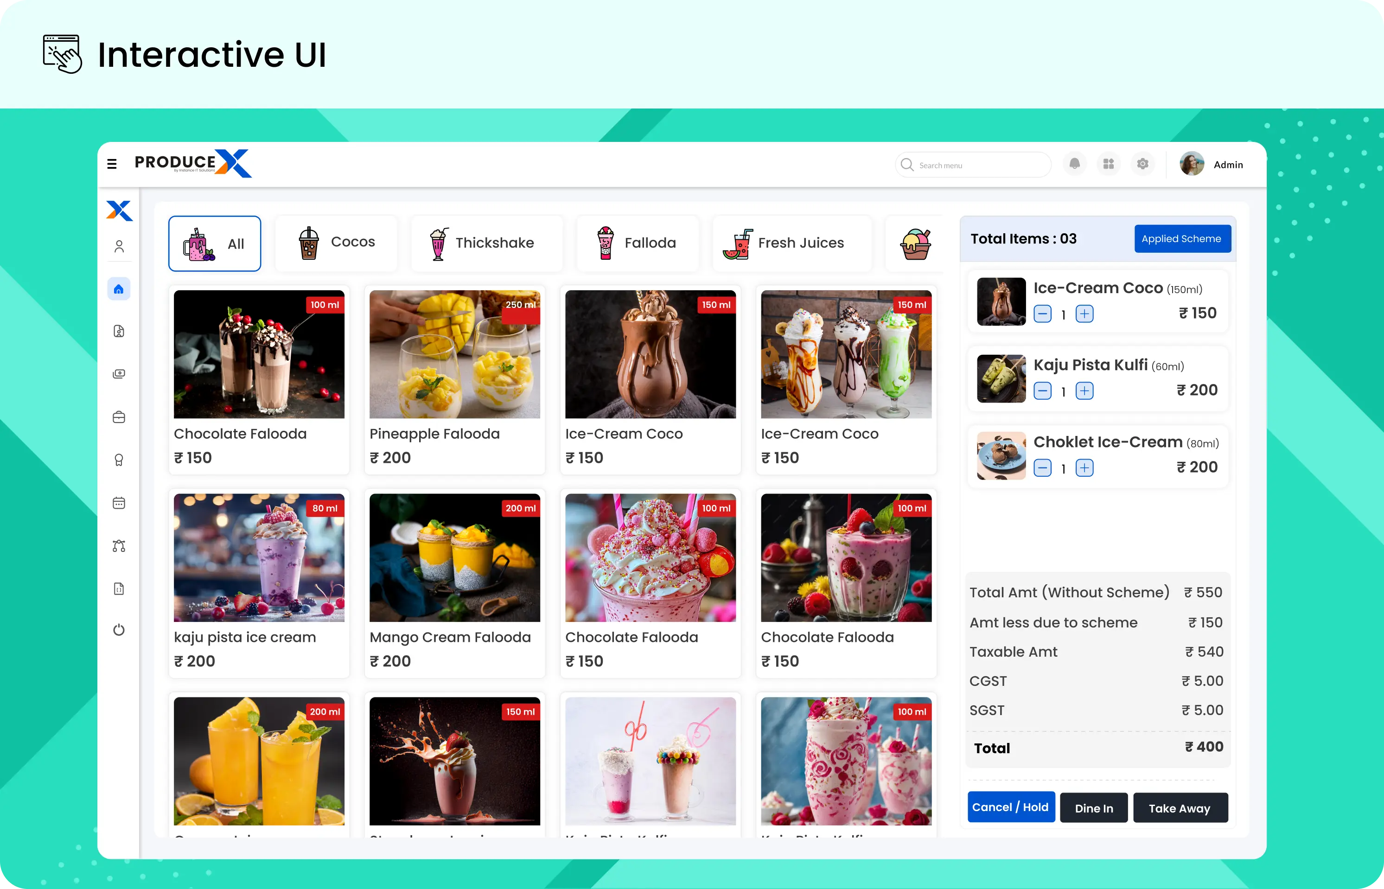Click the Kaju Pista Kulfi cart thumbnail
Image resolution: width=1384 pixels, height=889 pixels.
[x=1001, y=379]
